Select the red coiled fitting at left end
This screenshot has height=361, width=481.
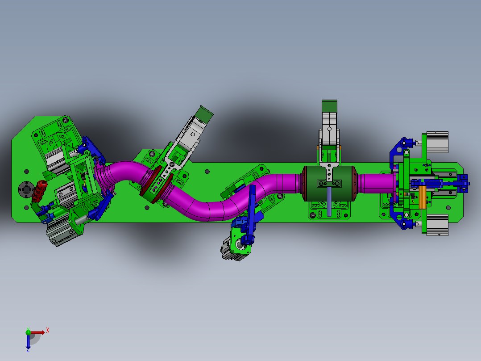click(x=40, y=191)
